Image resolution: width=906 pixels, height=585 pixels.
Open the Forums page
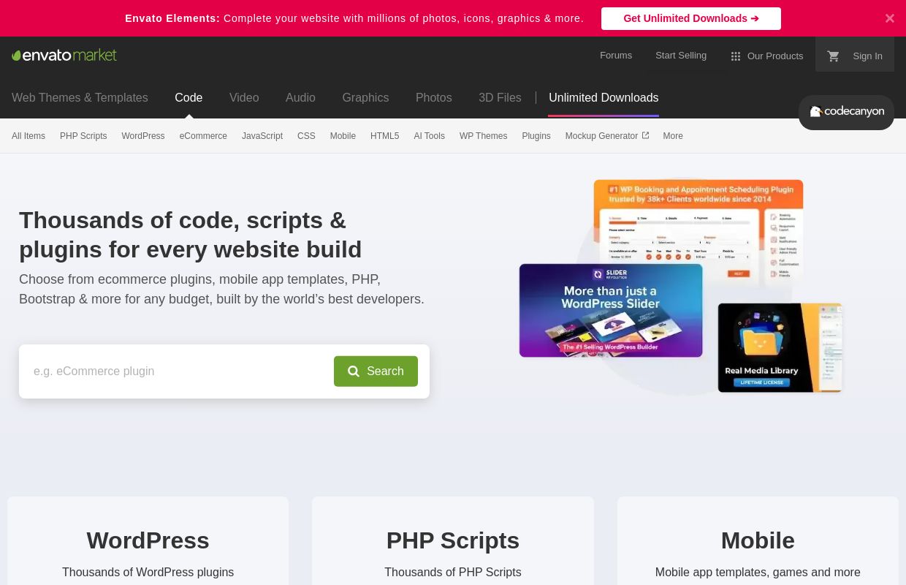pyautogui.click(x=616, y=55)
